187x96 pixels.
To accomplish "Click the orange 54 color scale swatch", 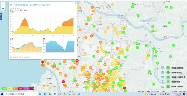I will (x=15, y=89).
